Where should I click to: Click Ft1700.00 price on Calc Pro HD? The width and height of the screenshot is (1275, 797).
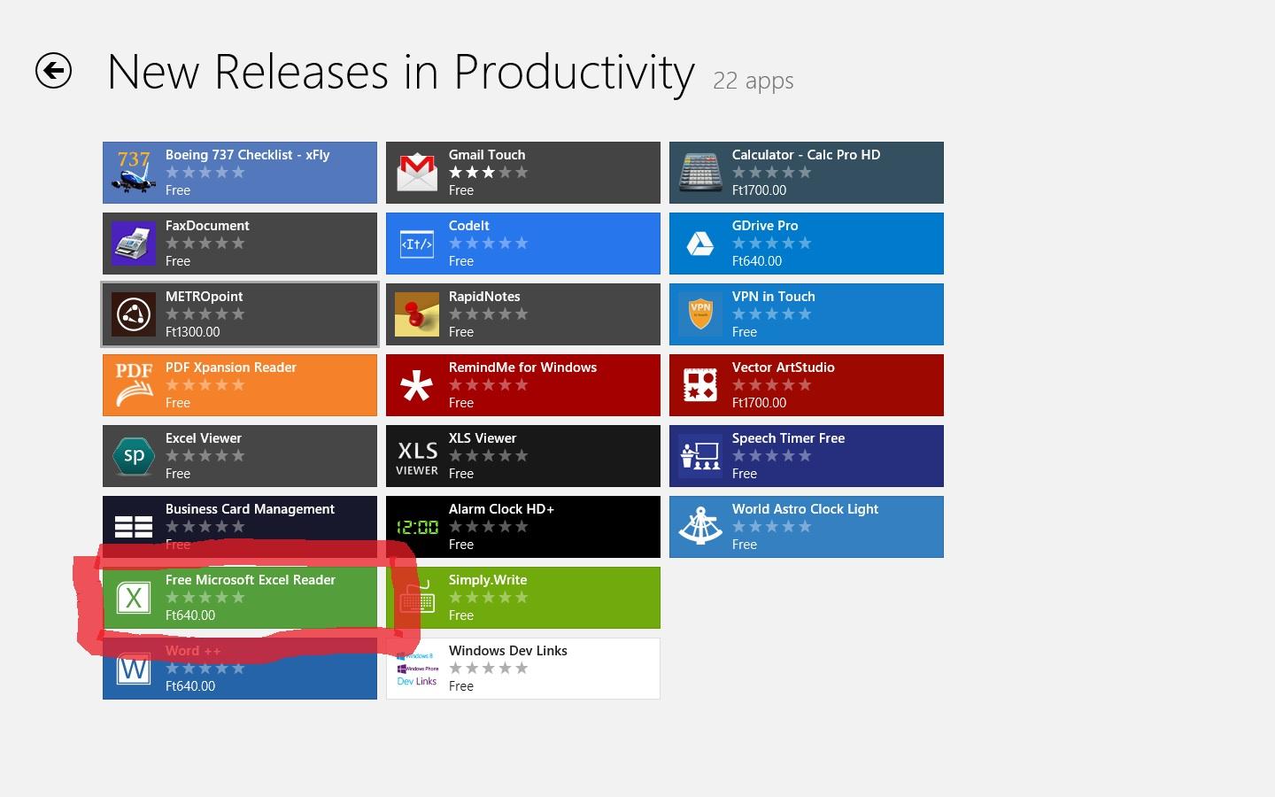coord(759,190)
